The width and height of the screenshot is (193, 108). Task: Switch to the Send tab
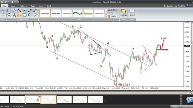point(49,6)
